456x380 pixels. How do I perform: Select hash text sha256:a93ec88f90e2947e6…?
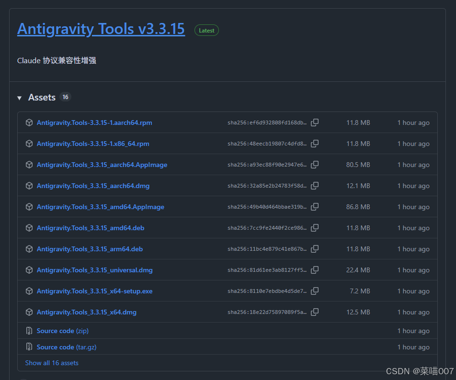(x=267, y=165)
